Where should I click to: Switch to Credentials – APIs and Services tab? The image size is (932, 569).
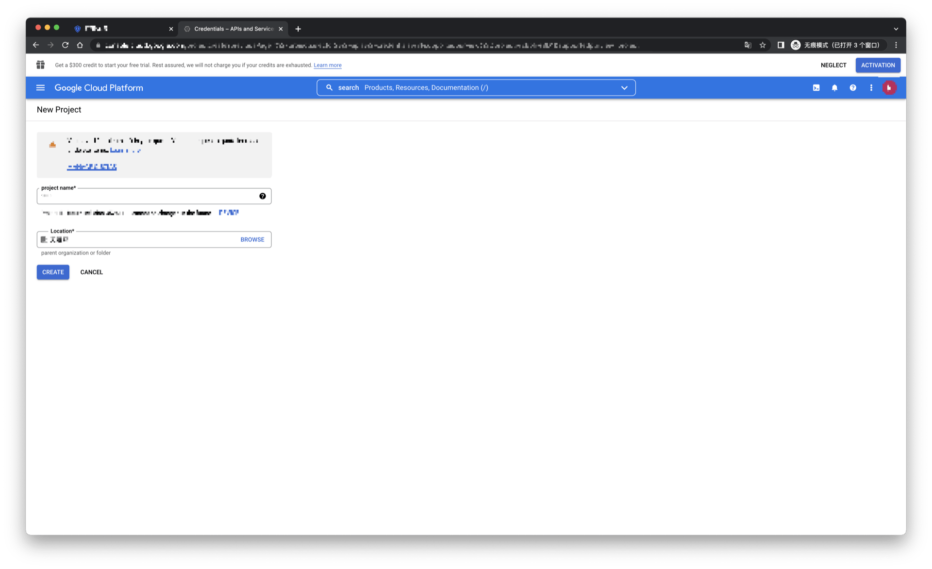pyautogui.click(x=233, y=29)
